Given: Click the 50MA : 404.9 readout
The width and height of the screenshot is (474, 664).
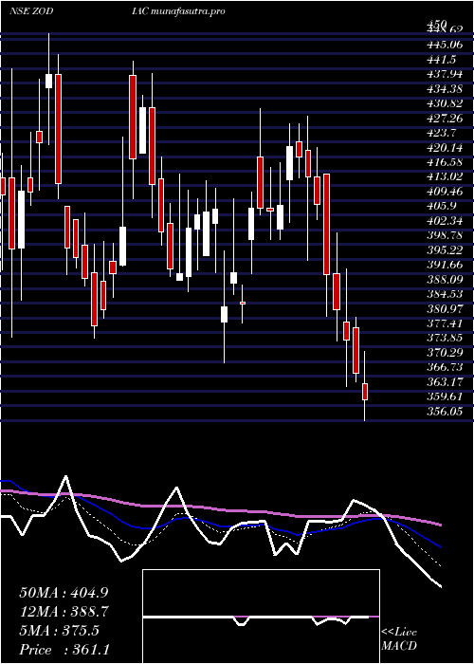Looking at the screenshot, I should 64,593.
